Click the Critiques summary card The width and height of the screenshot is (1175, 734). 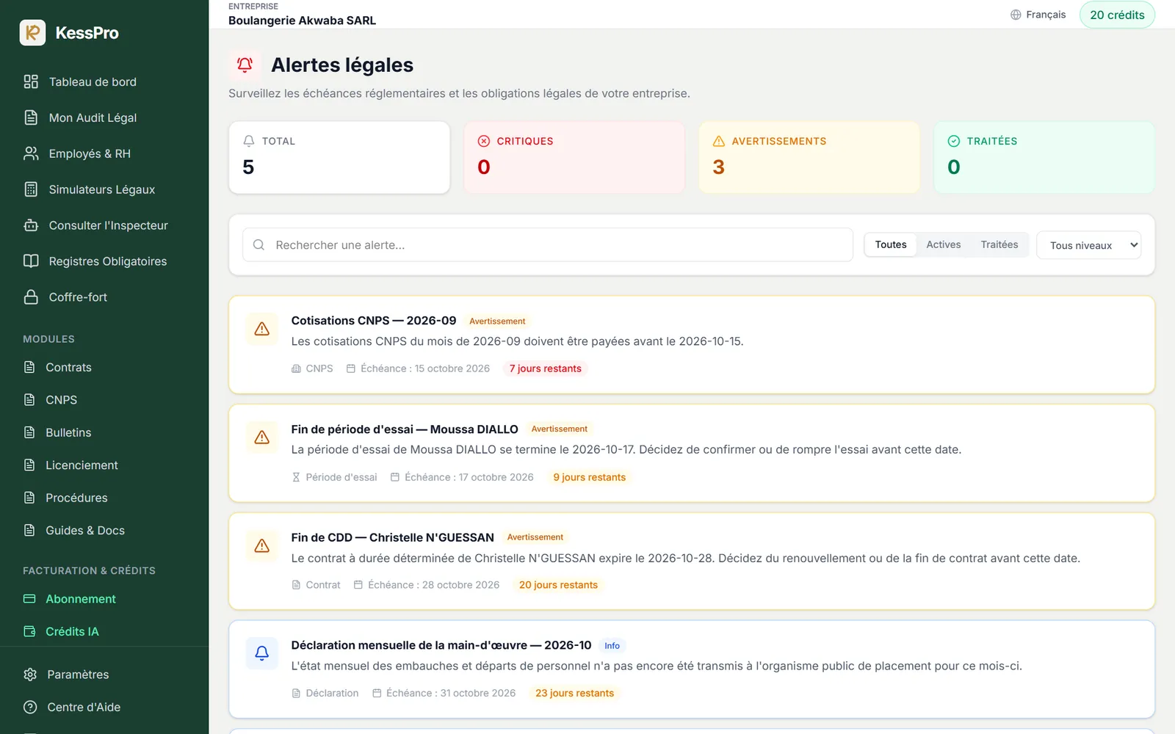(x=574, y=158)
